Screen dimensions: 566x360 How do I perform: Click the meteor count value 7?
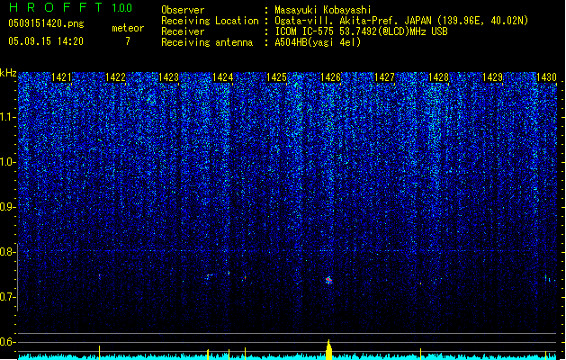[x=128, y=41]
